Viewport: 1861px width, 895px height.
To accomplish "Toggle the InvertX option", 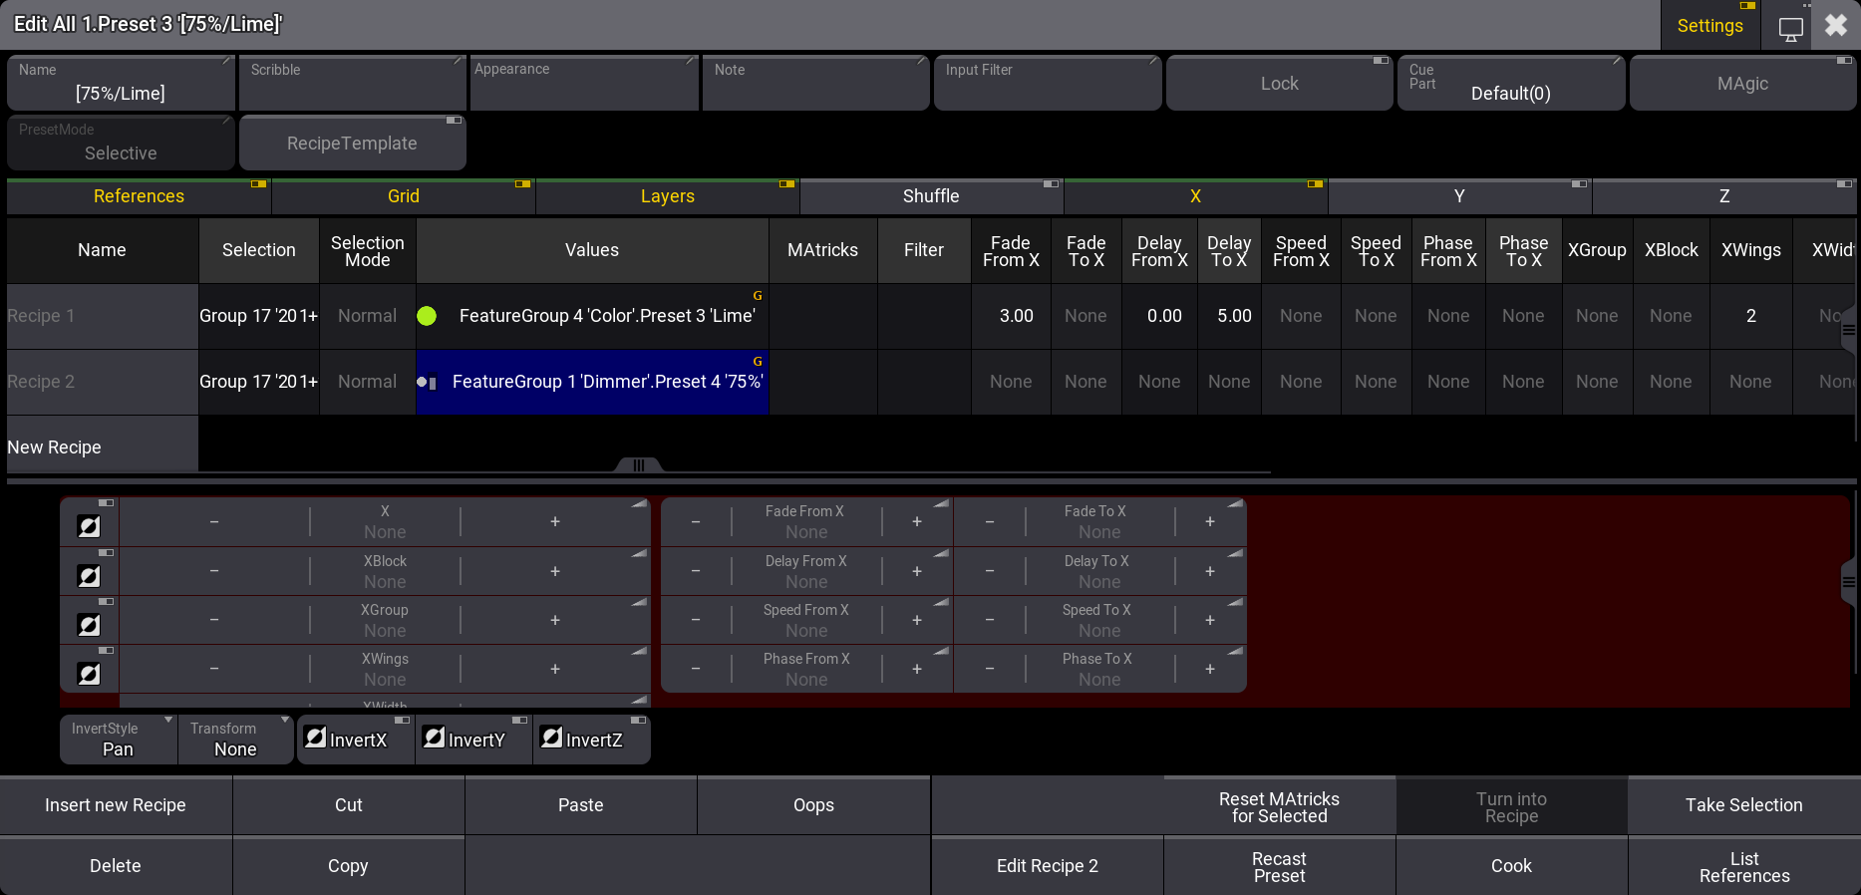I will pos(356,740).
